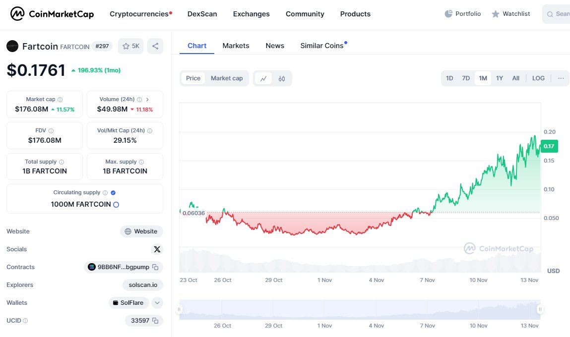
Task: Click Circulating supply info icon
Action: (105, 193)
